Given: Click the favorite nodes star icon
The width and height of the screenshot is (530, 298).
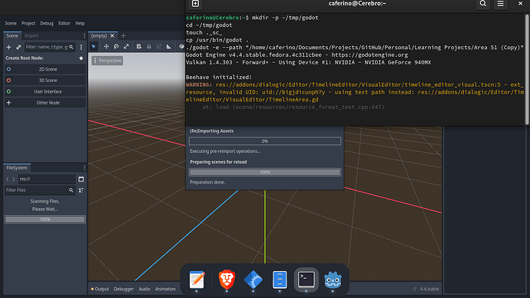Looking at the screenshot, I should pyautogui.click(x=81, y=58).
